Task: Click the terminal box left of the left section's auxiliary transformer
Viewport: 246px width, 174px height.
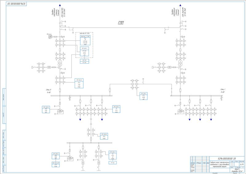Action: [46, 109]
